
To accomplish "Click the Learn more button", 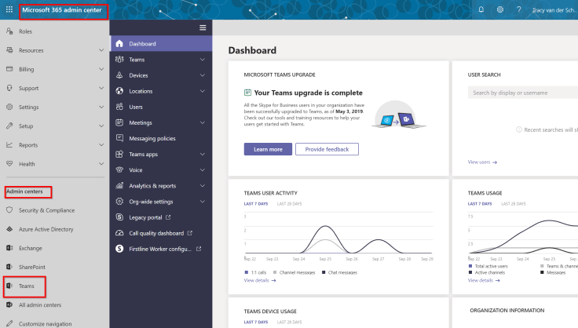I will coord(268,149).
